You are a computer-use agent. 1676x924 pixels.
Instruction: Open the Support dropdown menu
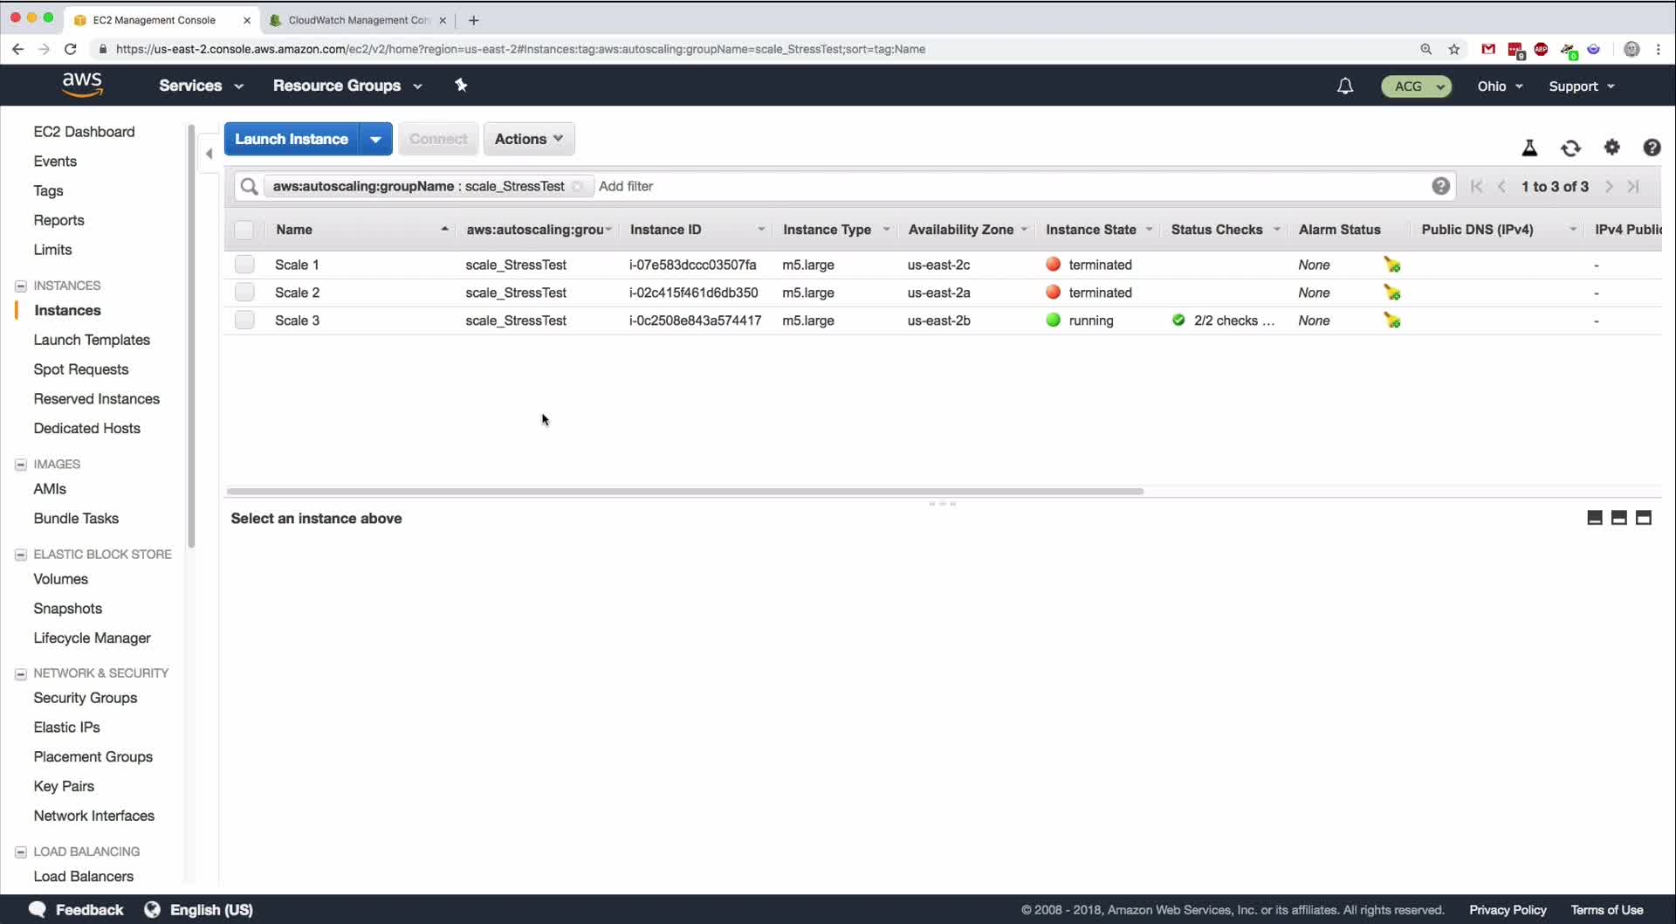(x=1582, y=86)
